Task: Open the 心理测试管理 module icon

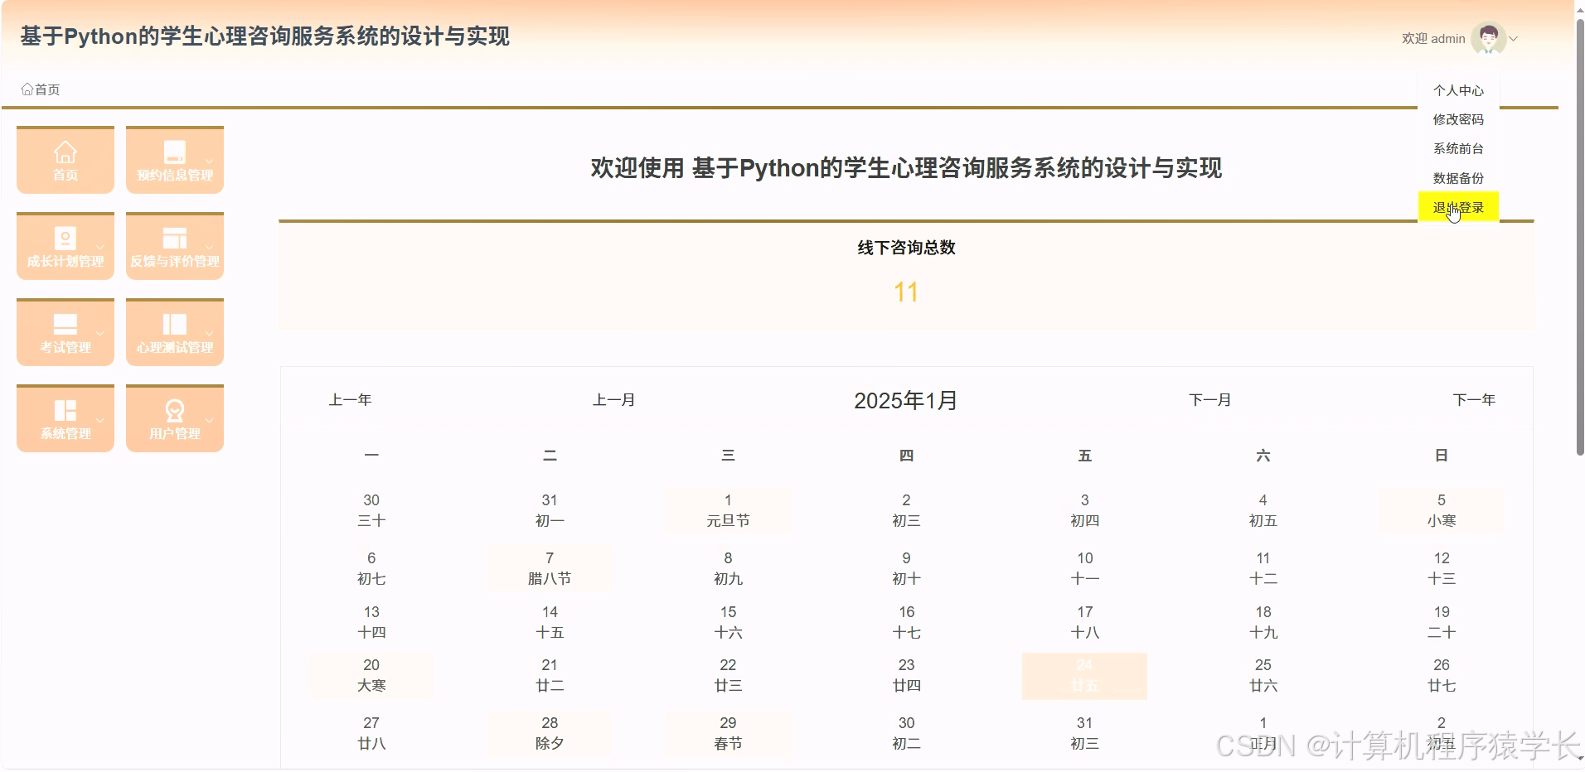Action: point(174,324)
